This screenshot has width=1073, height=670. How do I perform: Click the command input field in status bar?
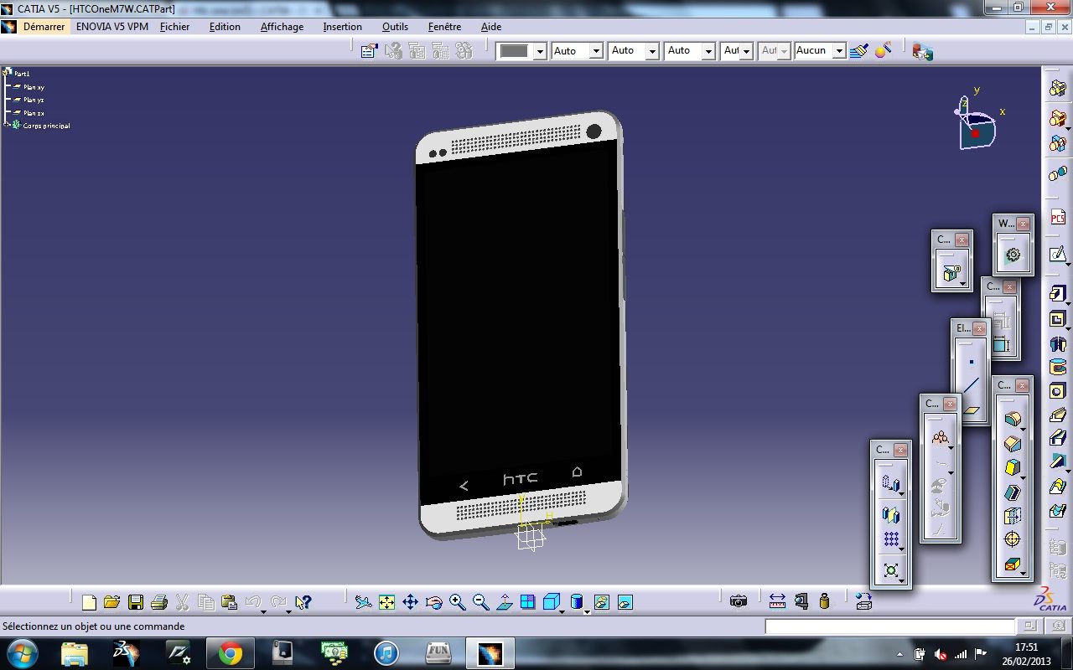[x=889, y=626]
